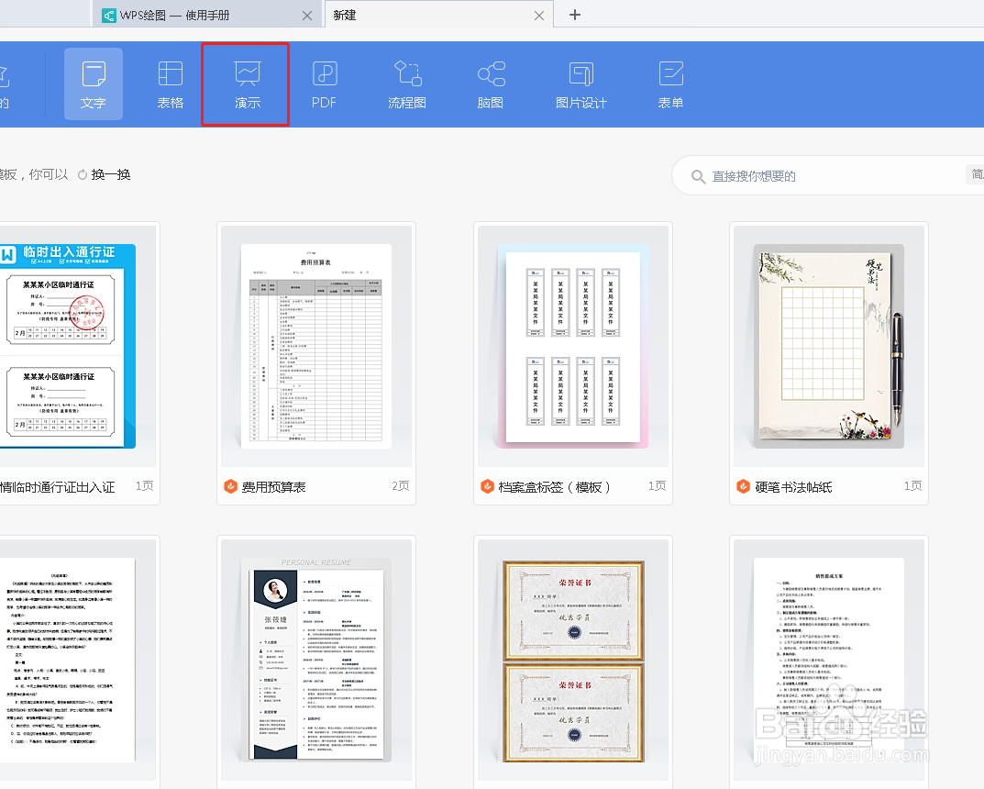Screen dimensions: 984x789
Task: Click the 1页 count on 档案盒标签
Action: [657, 486]
